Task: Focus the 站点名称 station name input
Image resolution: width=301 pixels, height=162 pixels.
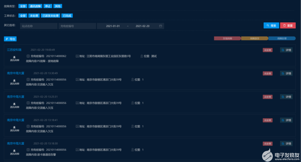Action: tap(39, 26)
